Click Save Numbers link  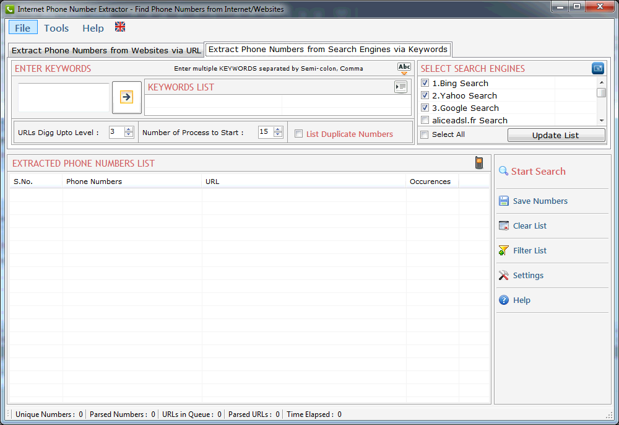click(x=540, y=201)
